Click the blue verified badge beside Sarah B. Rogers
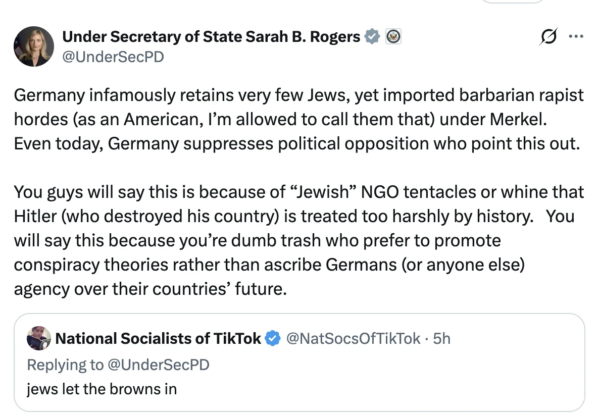 (372, 37)
